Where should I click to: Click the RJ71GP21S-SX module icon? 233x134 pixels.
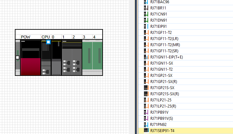tap(146, 88)
